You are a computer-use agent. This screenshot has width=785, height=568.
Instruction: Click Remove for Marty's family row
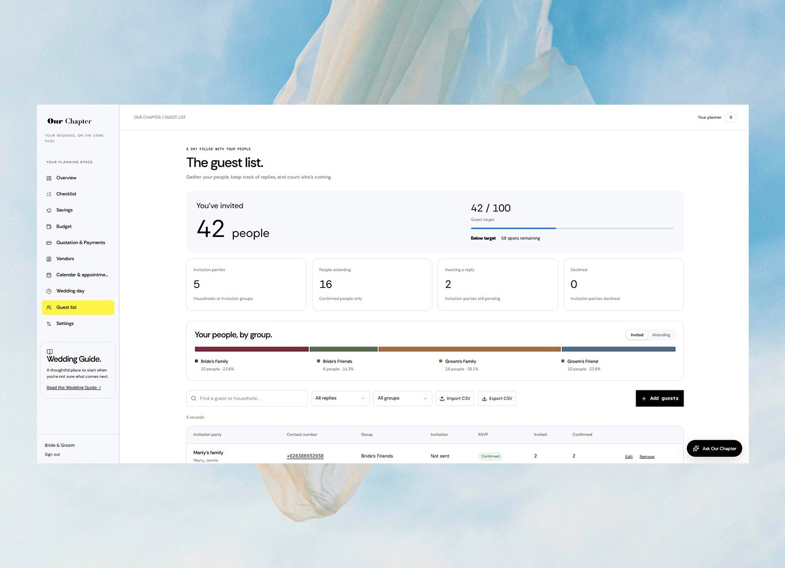tap(647, 457)
